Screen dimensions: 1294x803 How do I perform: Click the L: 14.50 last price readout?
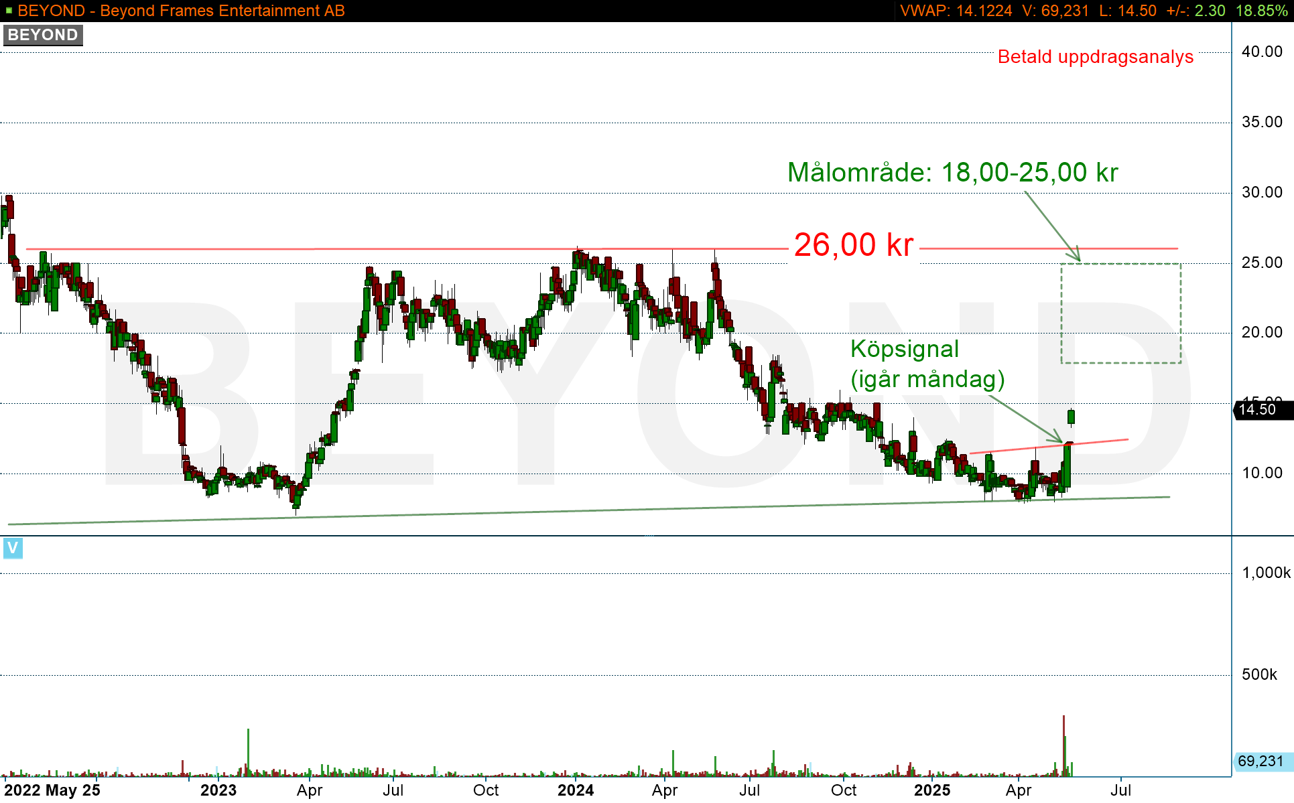pyautogui.click(x=1128, y=11)
